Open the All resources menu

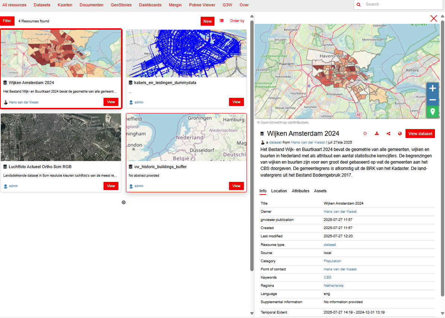pos(14,5)
